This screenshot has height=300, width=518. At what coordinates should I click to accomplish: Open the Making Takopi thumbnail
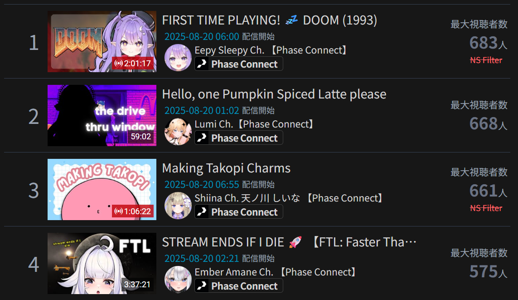click(102, 190)
